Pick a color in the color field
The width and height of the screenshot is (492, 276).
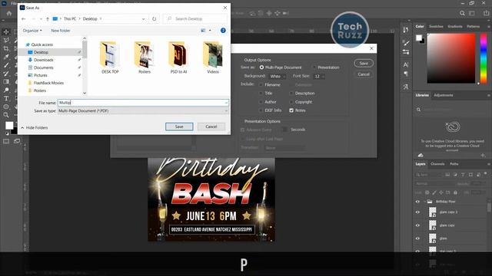(x=451, y=58)
